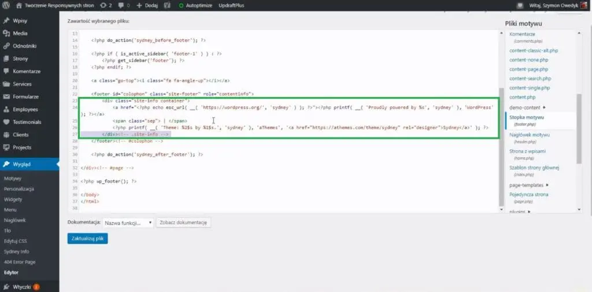
Task: Open Sydney Info submenu item
Action: click(16, 252)
